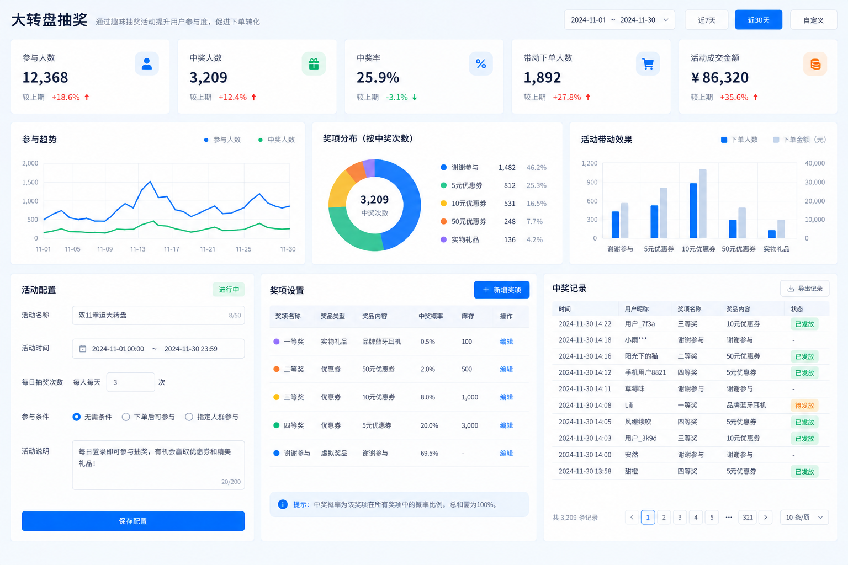
Task: Jump to last page 321
Action: tap(748, 517)
